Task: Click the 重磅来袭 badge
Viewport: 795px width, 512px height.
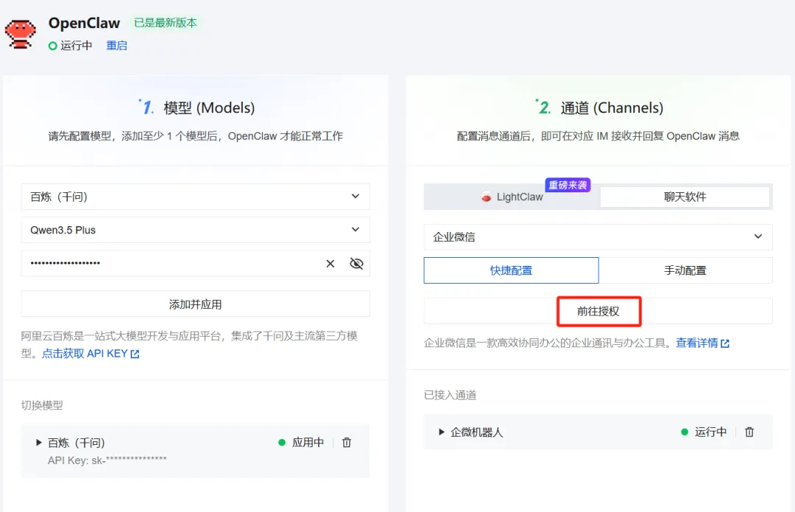Action: (568, 185)
